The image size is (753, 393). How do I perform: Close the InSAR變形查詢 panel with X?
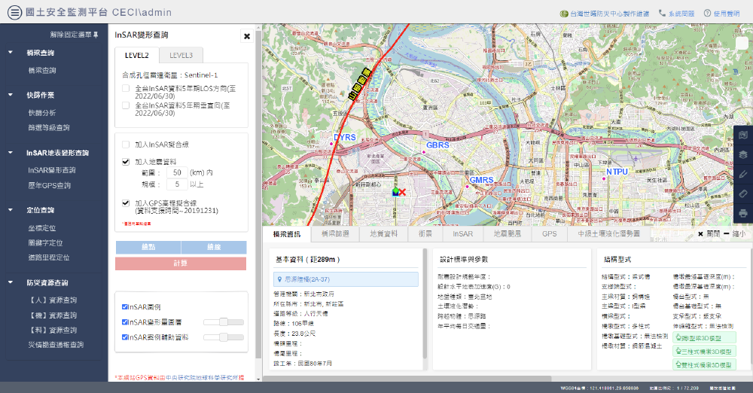pyautogui.click(x=247, y=36)
